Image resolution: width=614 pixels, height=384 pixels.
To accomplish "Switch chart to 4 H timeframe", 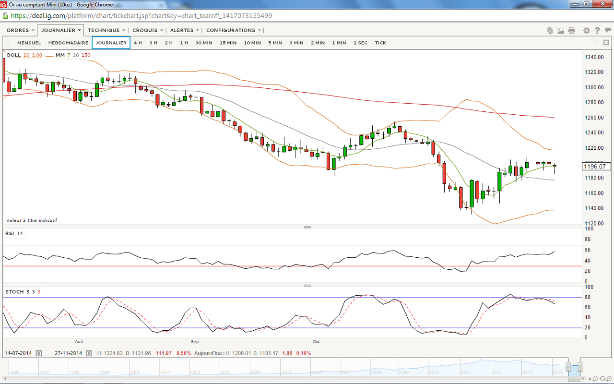I will 138,43.
